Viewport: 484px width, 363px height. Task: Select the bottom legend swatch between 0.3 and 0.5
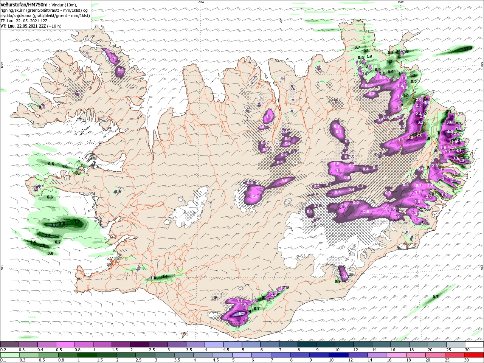coord(29,355)
